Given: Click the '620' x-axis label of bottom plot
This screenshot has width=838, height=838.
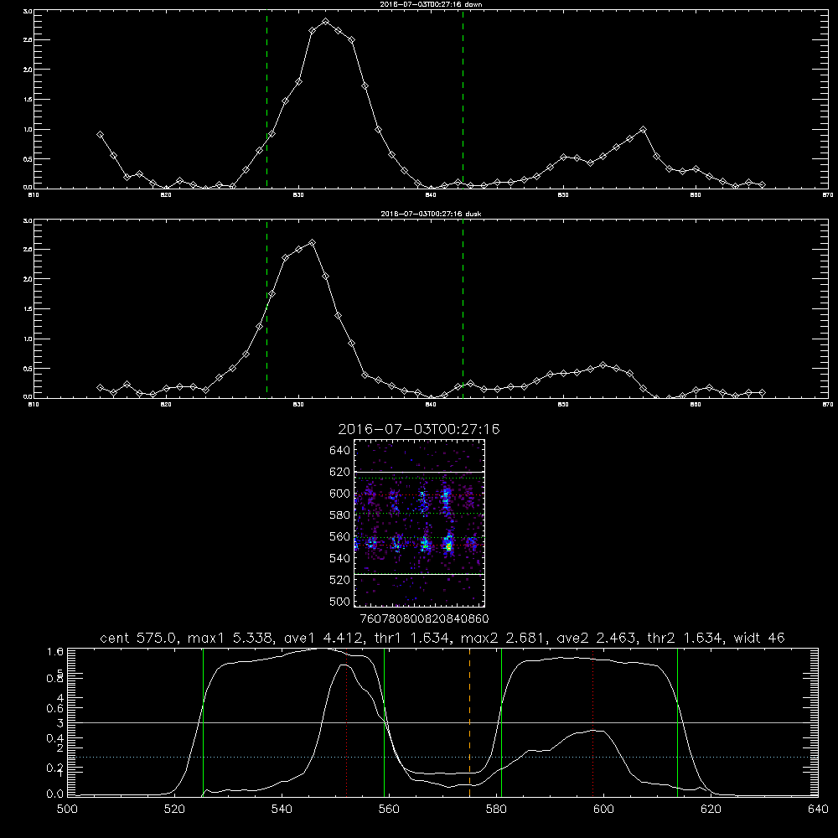Looking at the screenshot, I should [x=711, y=809].
